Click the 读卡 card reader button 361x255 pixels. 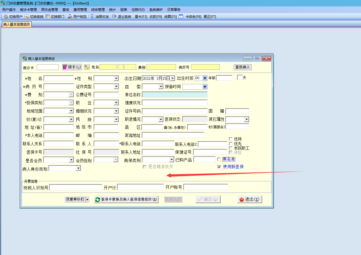pyautogui.click(x=72, y=67)
